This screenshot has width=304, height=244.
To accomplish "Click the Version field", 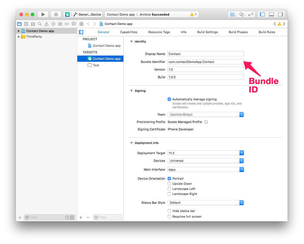I will 206,69.
